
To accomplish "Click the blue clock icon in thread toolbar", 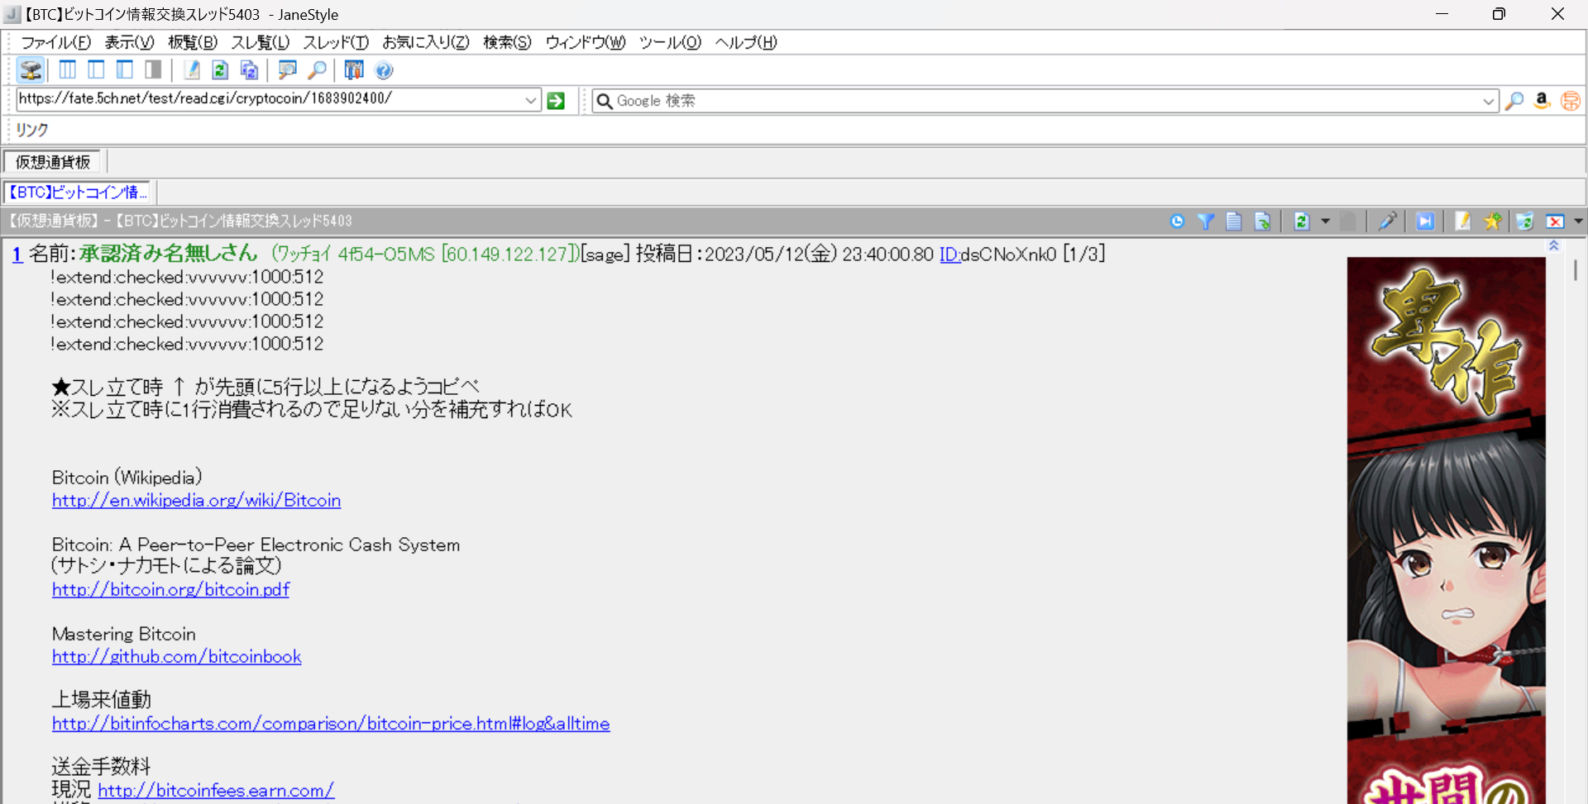I will point(1178,221).
